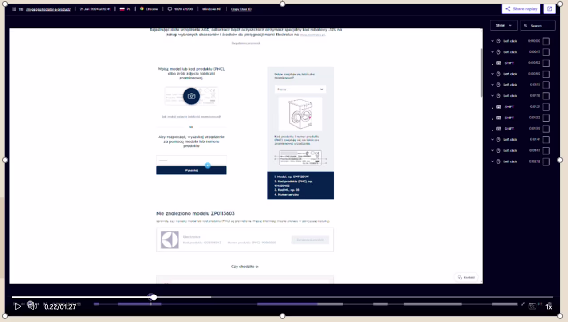Open the Kontakt chat button
This screenshot has height=322, width=568.
pyautogui.click(x=466, y=277)
